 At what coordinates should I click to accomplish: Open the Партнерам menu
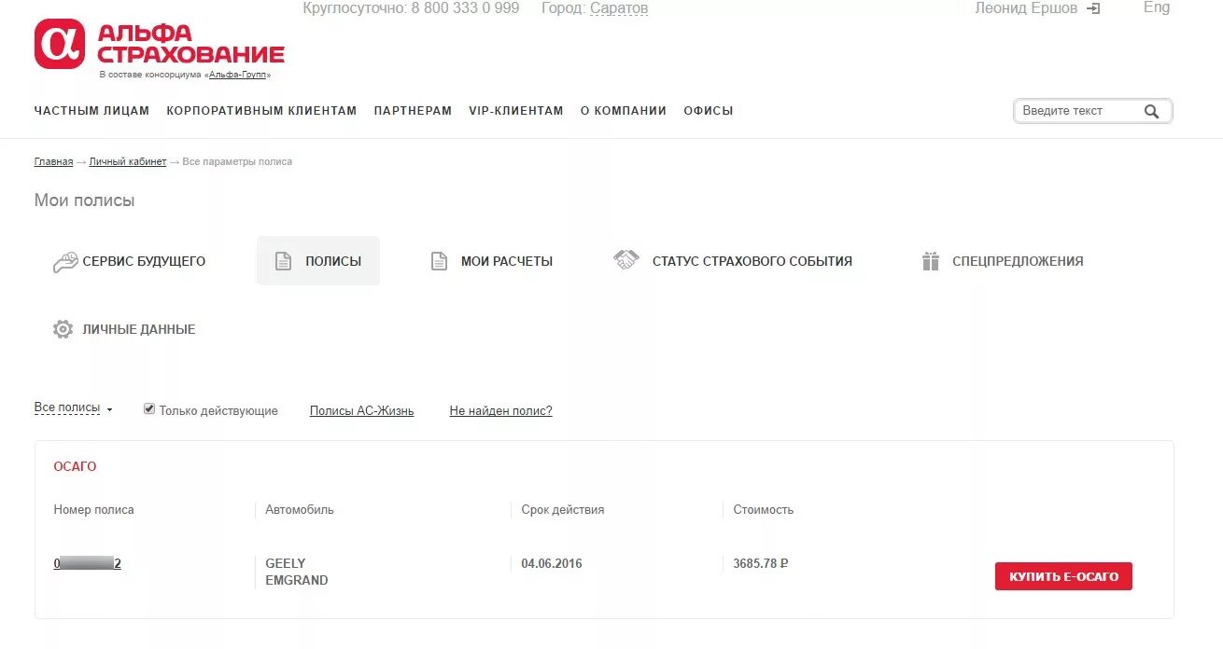[x=413, y=111]
